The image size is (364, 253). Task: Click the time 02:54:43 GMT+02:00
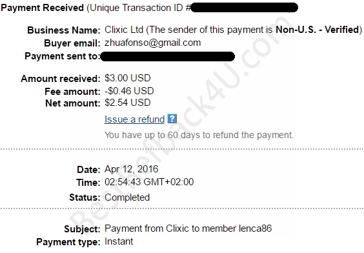pyautogui.click(x=149, y=182)
